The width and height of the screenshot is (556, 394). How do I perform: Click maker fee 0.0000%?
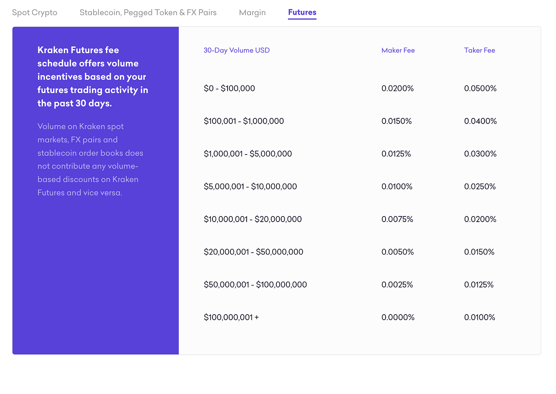click(x=398, y=317)
